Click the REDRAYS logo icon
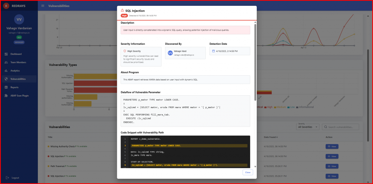Viewport: 373px width, 184px height. (6, 6)
